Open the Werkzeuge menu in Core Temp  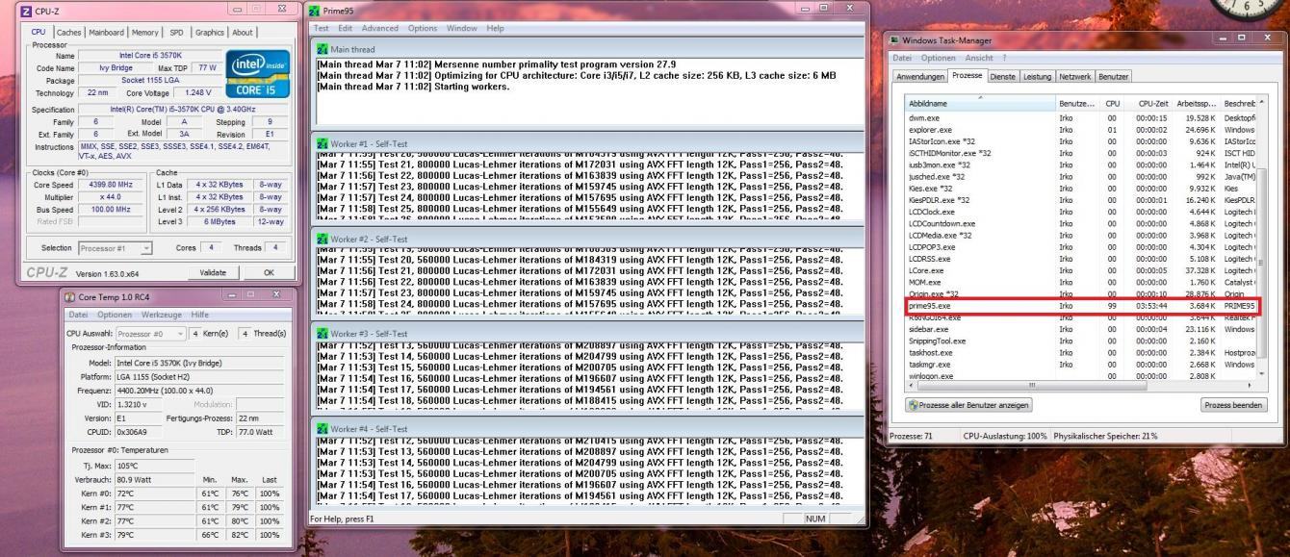[x=163, y=315]
